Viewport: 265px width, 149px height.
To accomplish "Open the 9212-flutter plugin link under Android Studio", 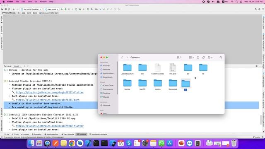I will point(50,92).
